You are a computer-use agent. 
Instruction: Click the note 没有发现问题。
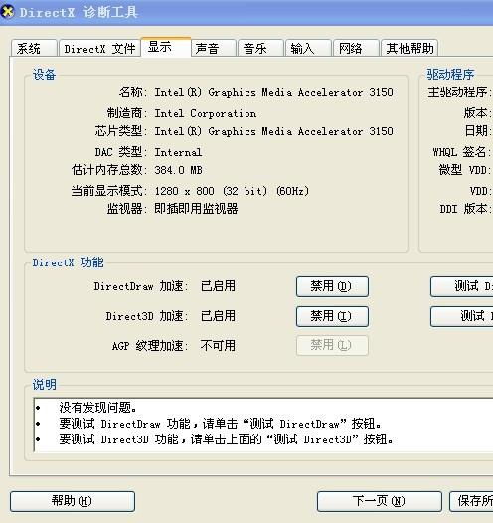[98, 408]
